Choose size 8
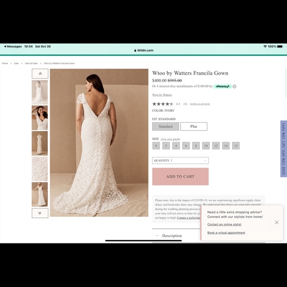This screenshot has width=287, height=287. tap(196, 145)
